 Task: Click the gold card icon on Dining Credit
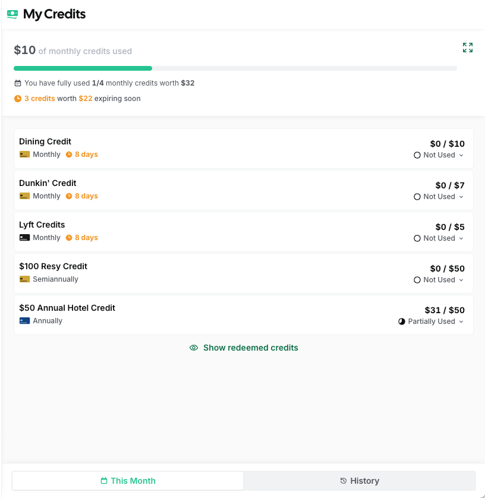[x=24, y=154]
